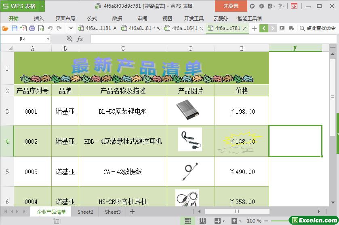
Task: Open the Name Box dropdown showing F4
Action: (48, 39)
